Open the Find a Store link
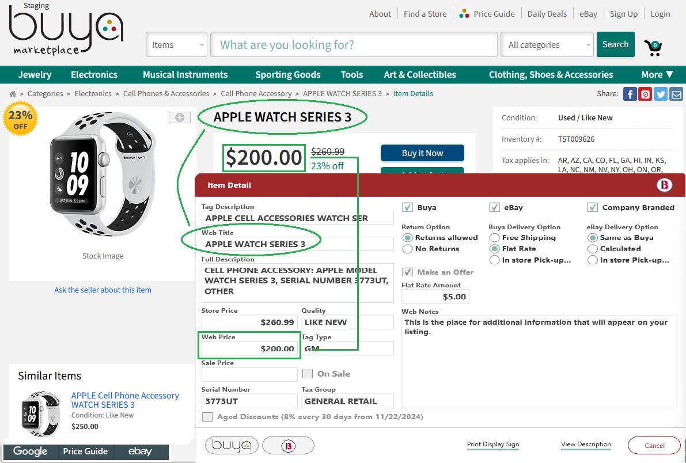The width and height of the screenshot is (686, 463). point(425,14)
